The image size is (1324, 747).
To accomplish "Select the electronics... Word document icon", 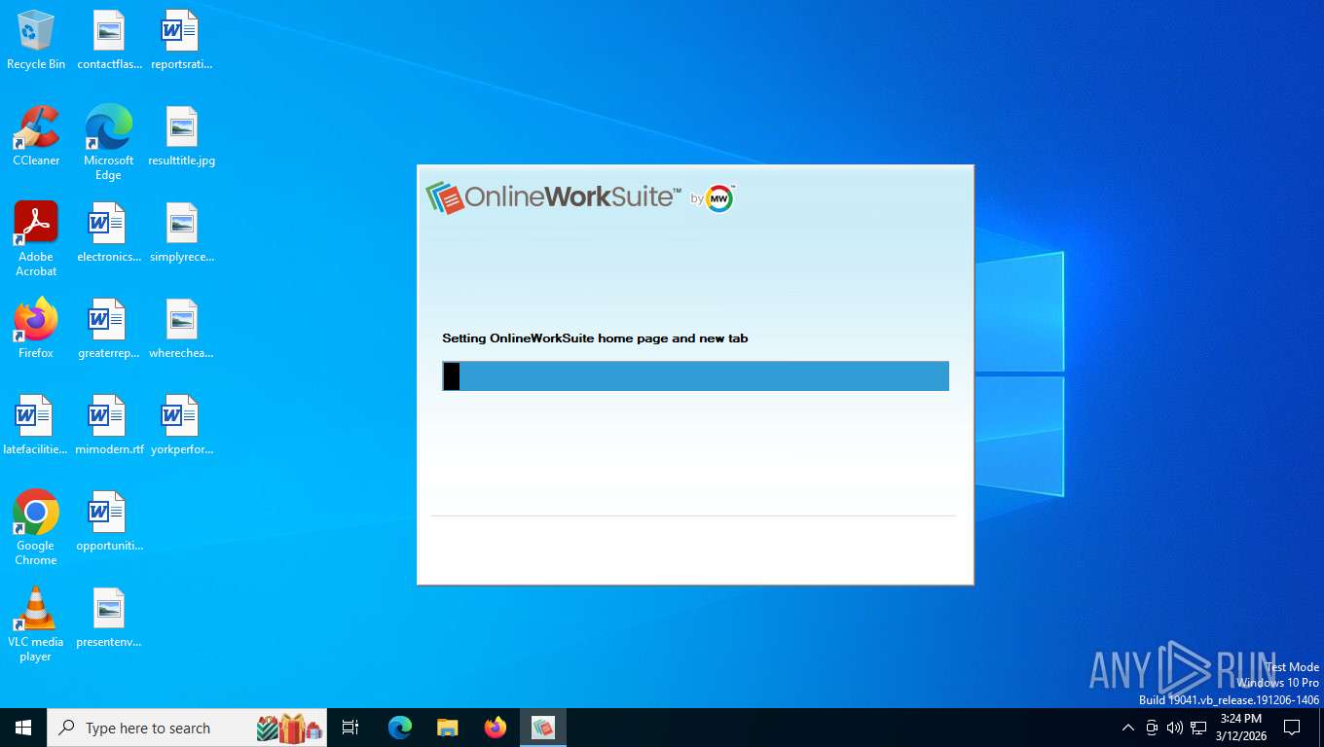I will [109, 233].
